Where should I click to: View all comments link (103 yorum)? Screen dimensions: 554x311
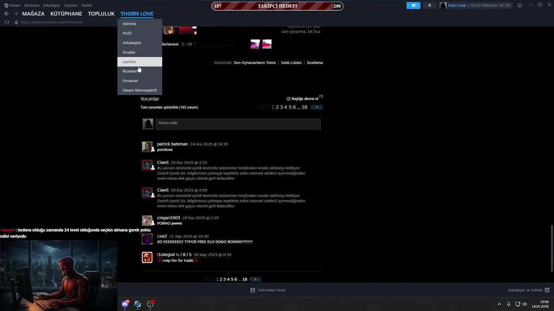coord(169,107)
